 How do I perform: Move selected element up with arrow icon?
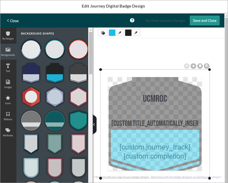coord(187,66)
